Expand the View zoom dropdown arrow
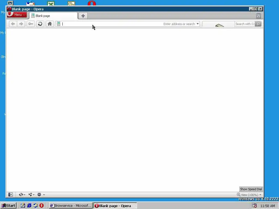Viewport: 279px width, 209px height. pos(260,195)
